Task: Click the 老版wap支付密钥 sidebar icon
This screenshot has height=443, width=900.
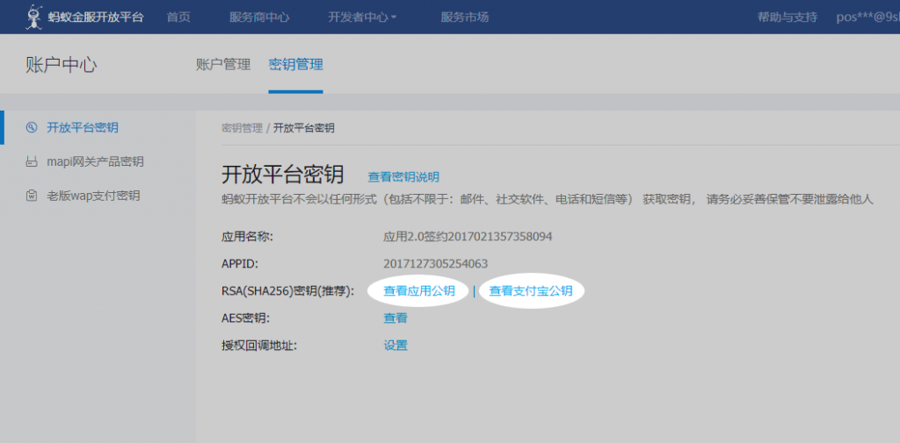Action: [x=32, y=196]
